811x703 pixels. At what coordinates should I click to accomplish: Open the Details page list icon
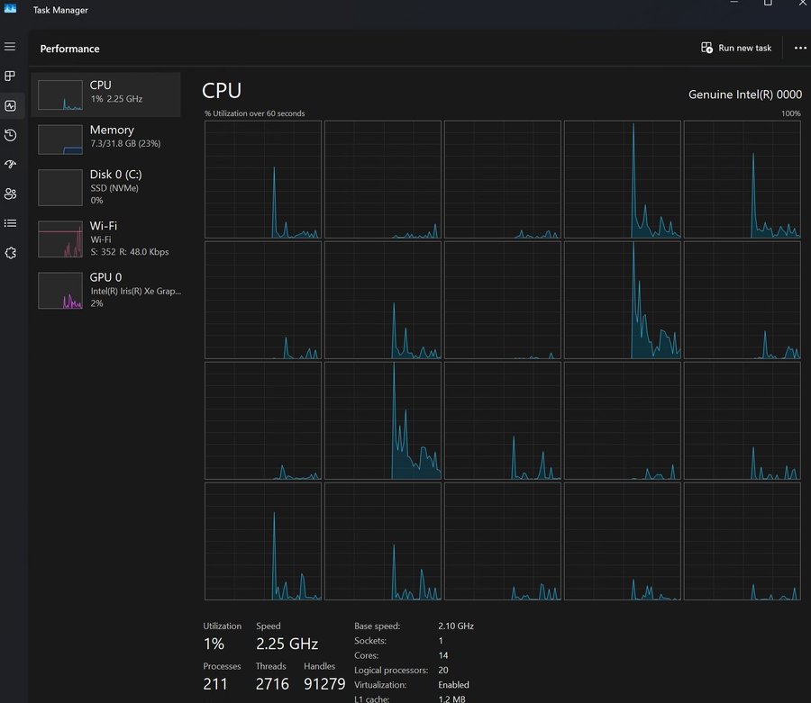click(x=10, y=223)
